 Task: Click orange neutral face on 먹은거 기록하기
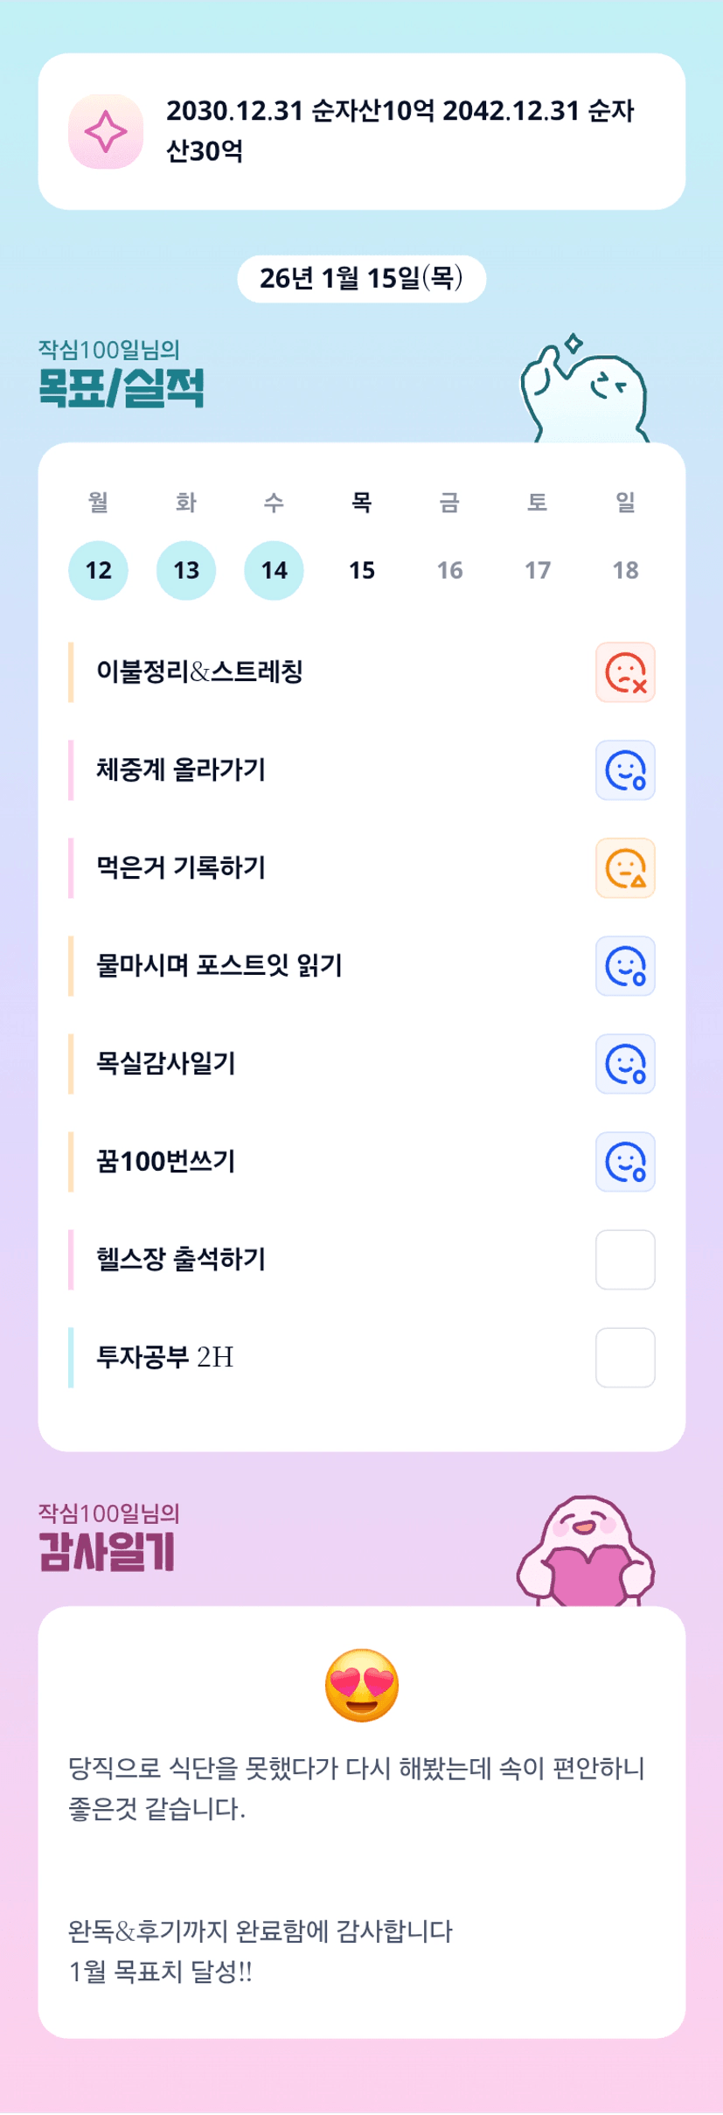[x=625, y=868]
